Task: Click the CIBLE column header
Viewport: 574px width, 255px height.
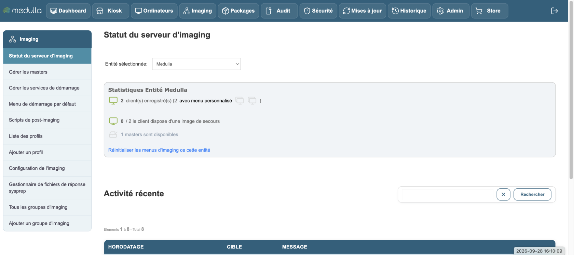Action: [234, 247]
